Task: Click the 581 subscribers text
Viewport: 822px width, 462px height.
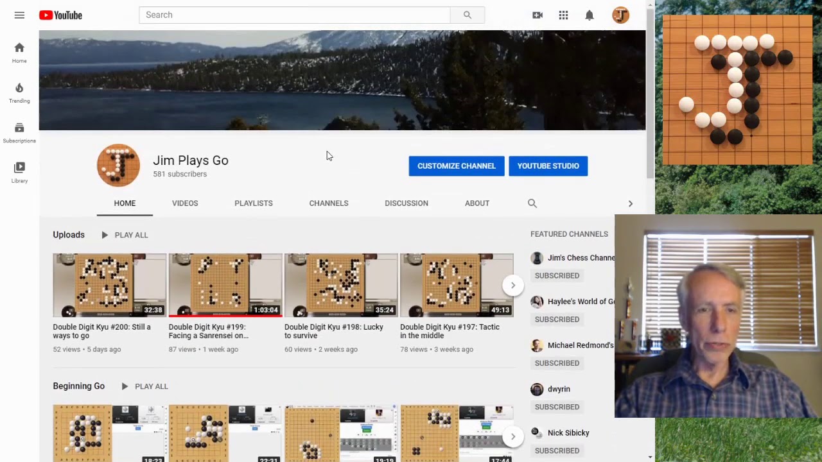Action: [180, 174]
